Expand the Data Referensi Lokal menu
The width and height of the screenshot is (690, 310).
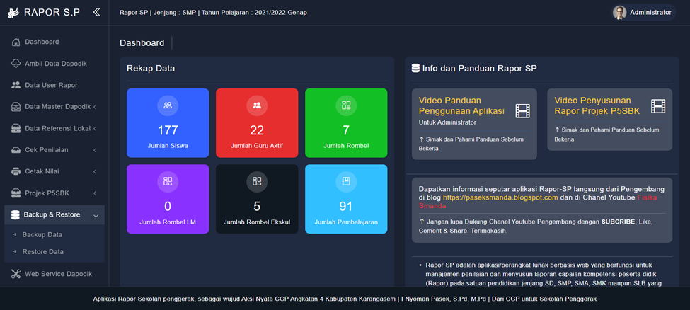pyautogui.click(x=95, y=128)
